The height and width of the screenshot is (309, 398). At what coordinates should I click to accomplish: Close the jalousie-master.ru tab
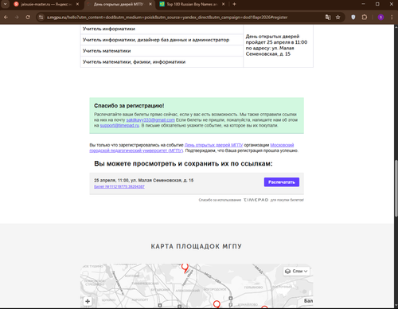77,4
